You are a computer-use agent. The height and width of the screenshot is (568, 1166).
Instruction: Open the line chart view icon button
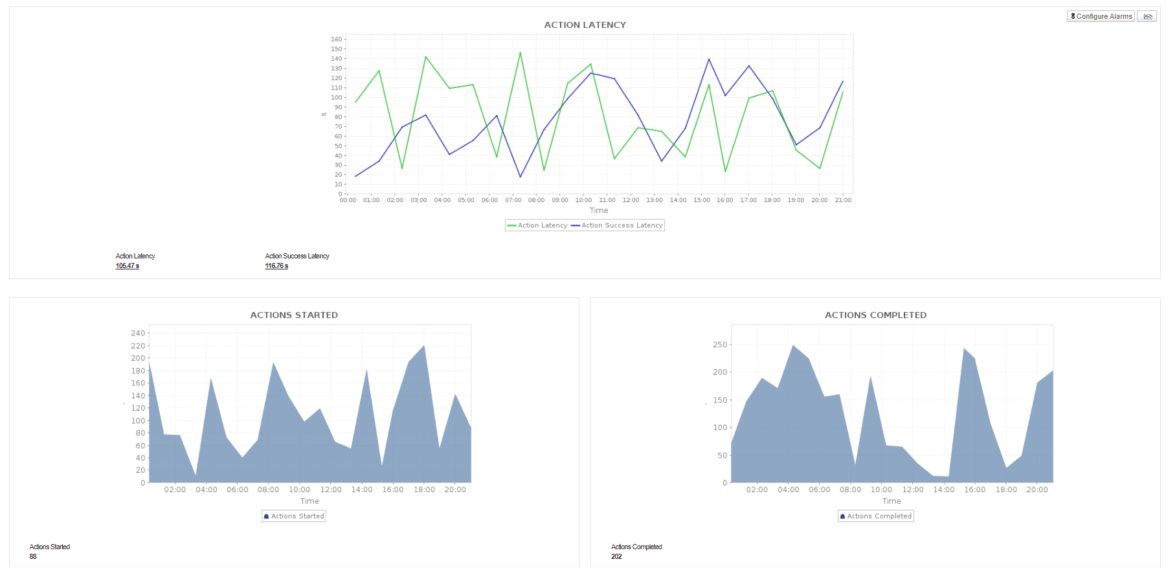pos(1147,16)
